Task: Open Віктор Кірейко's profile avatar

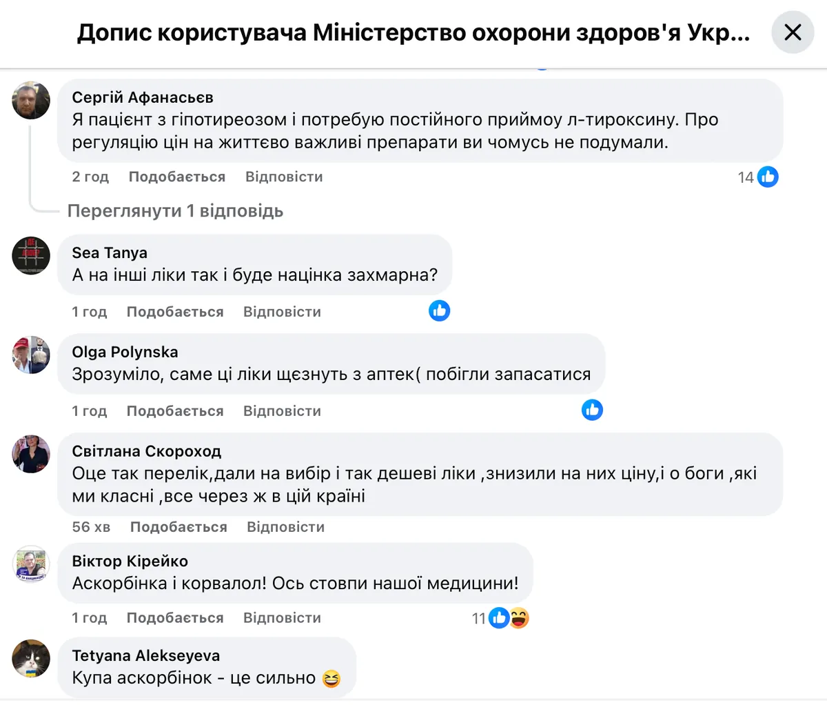Action: 31,564
